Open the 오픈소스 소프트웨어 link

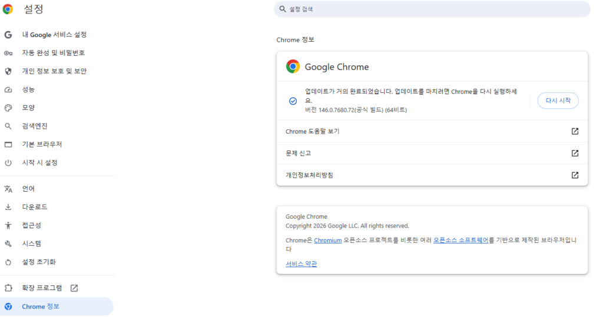pyautogui.click(x=460, y=241)
